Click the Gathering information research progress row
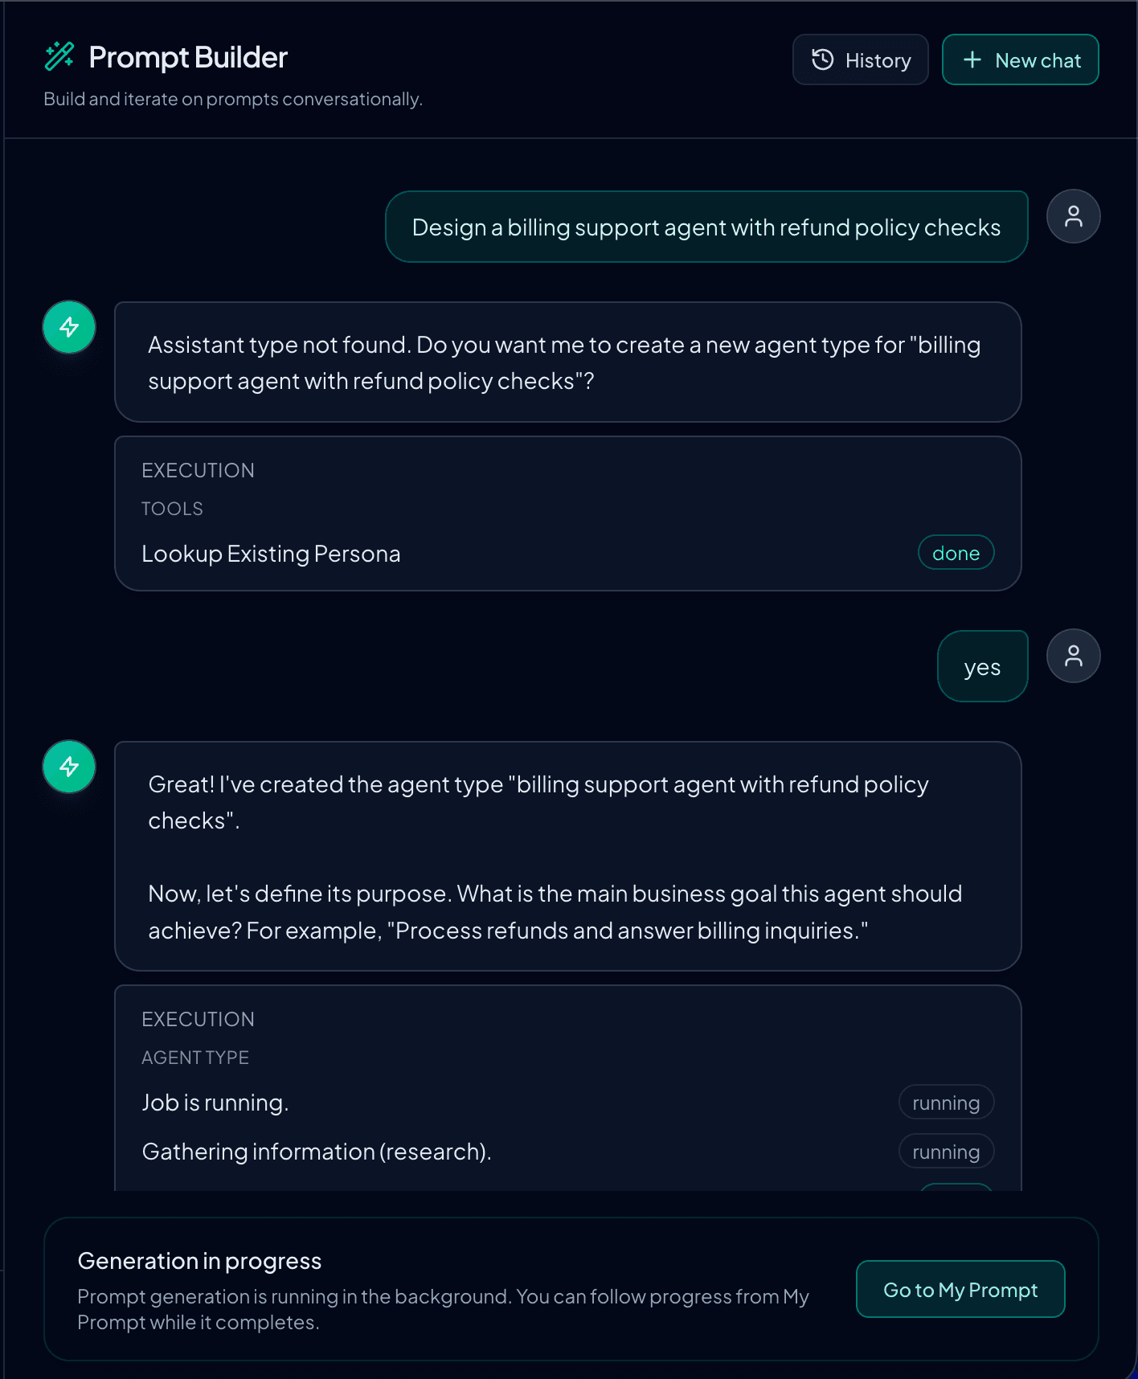Screen dimensions: 1138x1379 pos(316,1151)
